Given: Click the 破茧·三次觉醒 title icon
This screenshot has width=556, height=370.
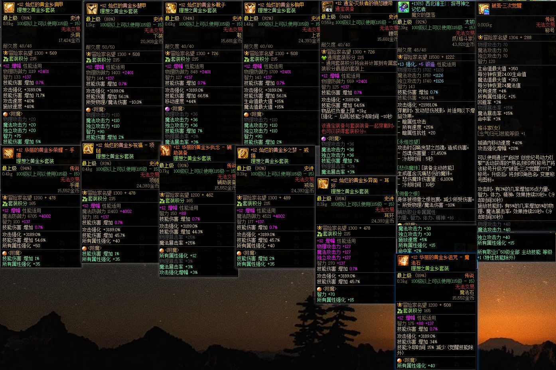Looking at the screenshot, I should [x=484, y=9].
